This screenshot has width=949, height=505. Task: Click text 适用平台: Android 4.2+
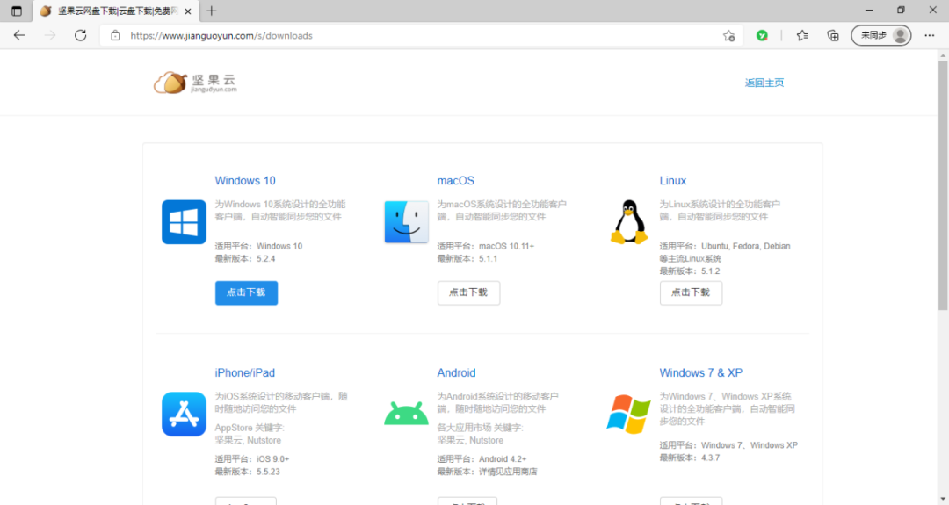coord(482,459)
